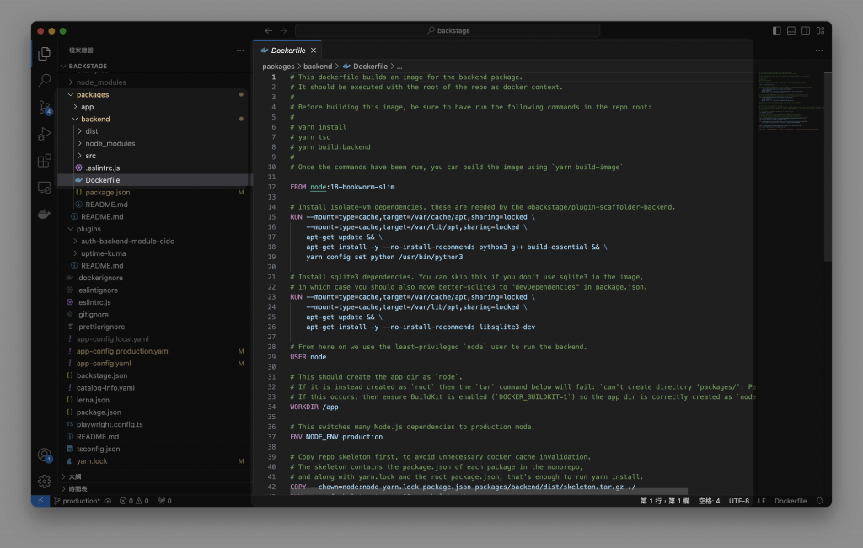Expand the uptime-kuma folder

(104, 253)
